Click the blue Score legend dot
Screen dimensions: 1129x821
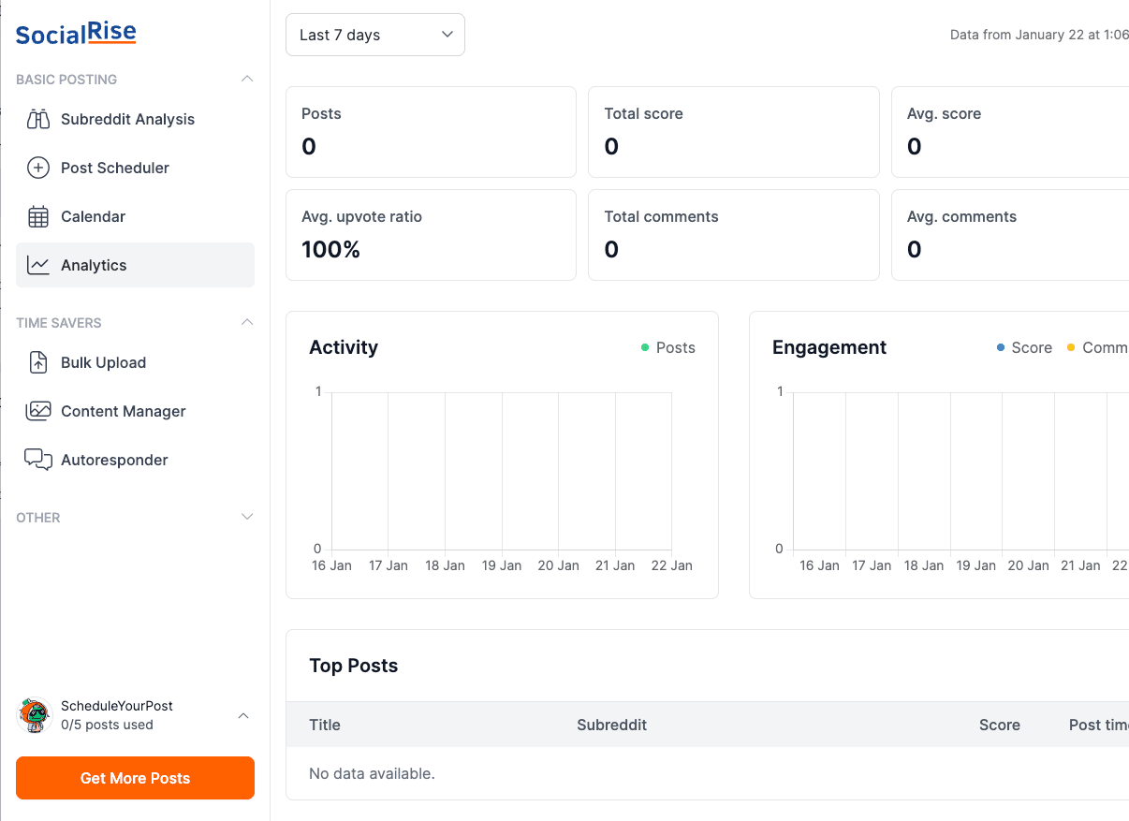coord(1001,347)
